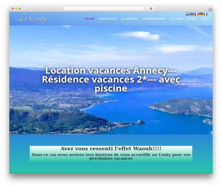Go to the Annecy et Lac page

[x=107, y=19]
